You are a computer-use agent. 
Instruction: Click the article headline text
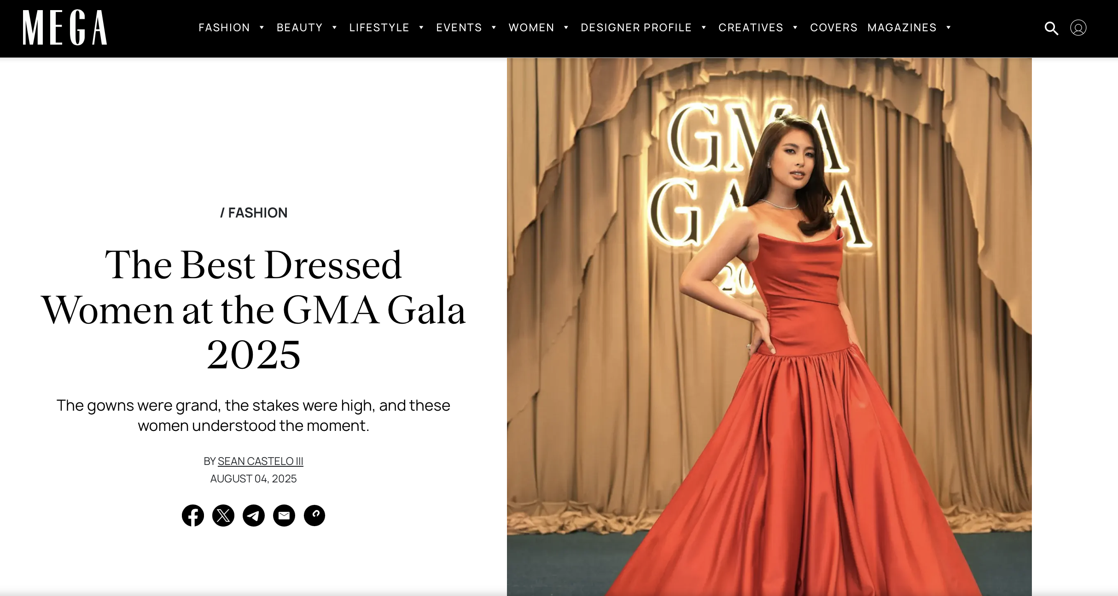254,309
